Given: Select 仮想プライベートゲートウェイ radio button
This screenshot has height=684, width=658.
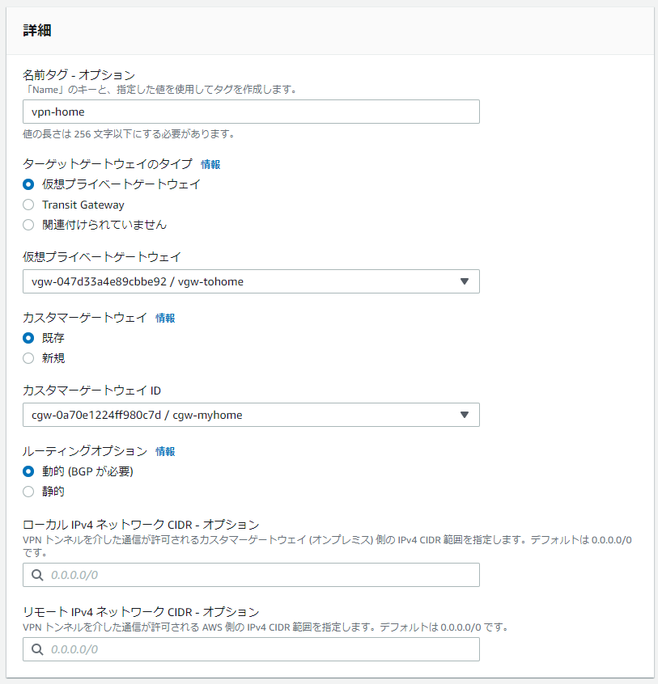Looking at the screenshot, I should (x=29, y=184).
